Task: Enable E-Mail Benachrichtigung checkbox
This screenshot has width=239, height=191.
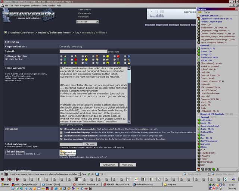Action: coord(61,132)
